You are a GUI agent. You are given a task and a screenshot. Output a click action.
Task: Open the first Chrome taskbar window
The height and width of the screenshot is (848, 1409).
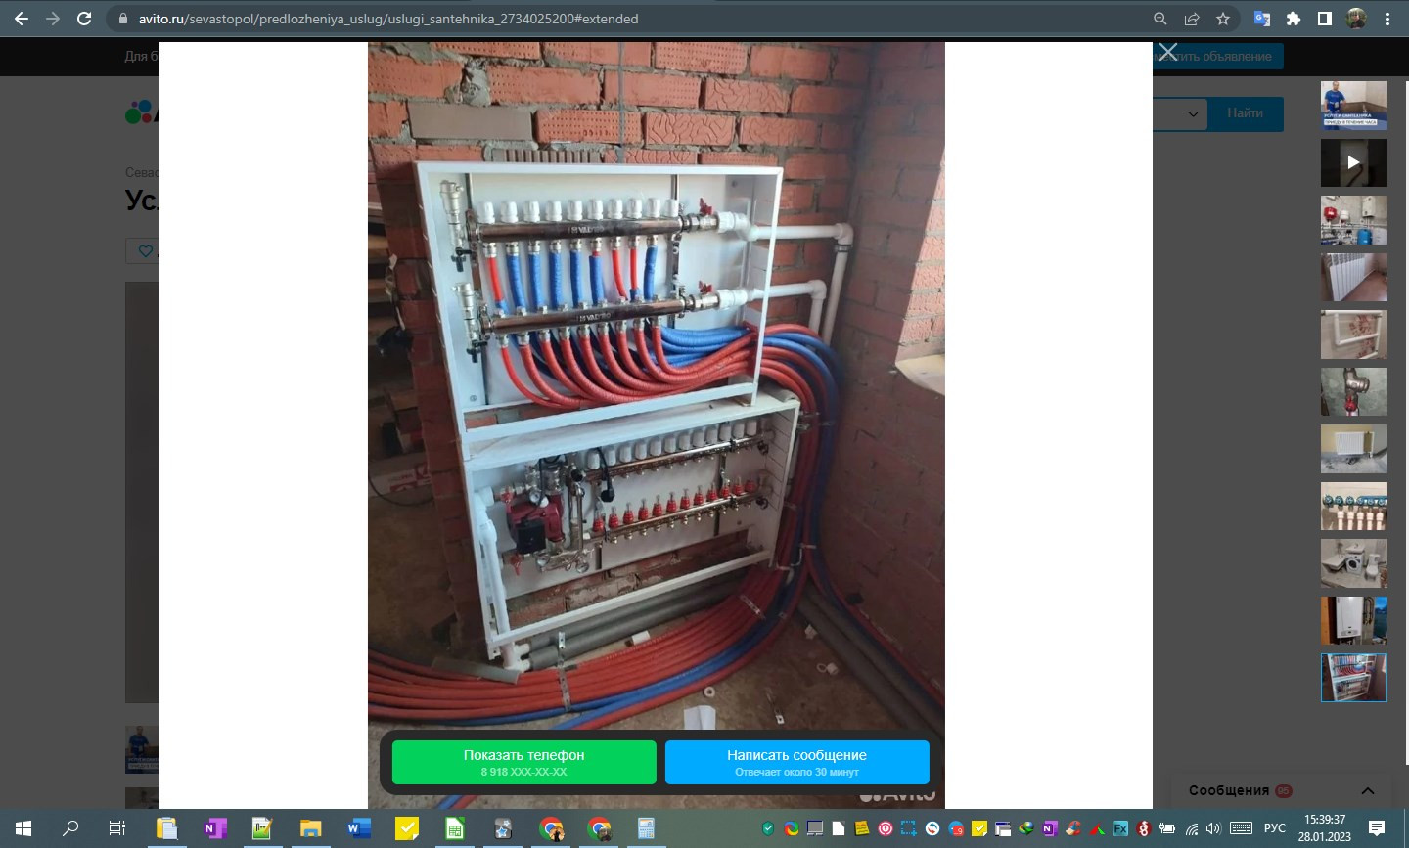pos(551,828)
